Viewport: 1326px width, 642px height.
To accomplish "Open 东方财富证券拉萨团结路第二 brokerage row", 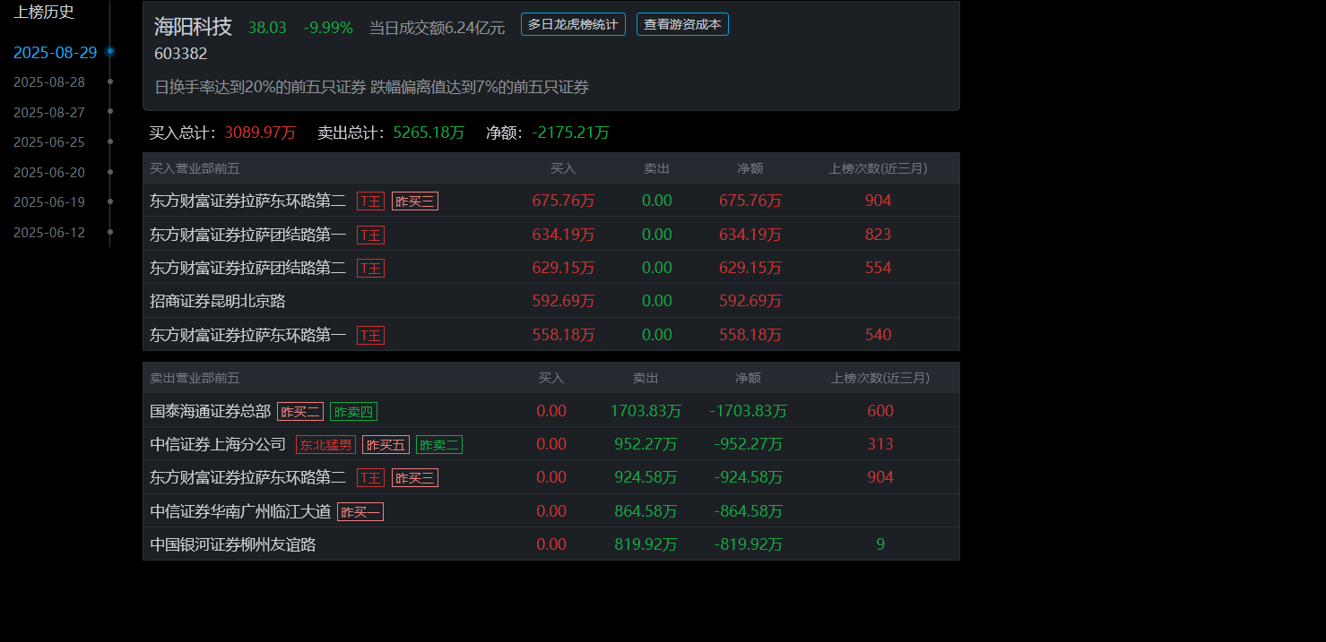I will (x=551, y=267).
